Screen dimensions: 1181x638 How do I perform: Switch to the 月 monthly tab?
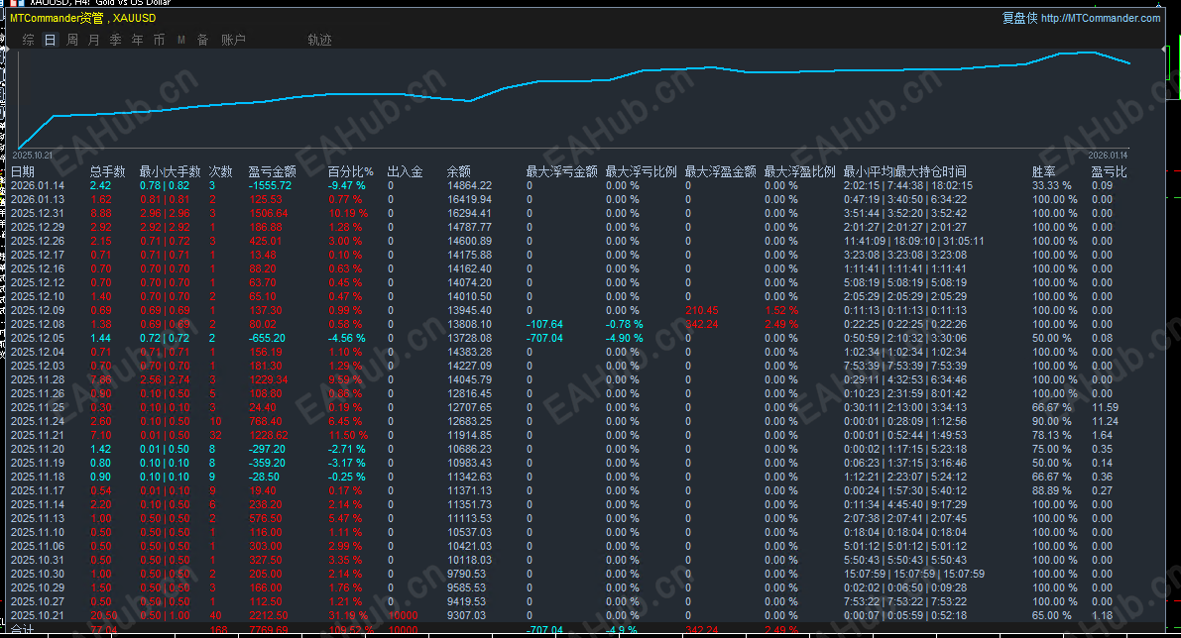(94, 40)
